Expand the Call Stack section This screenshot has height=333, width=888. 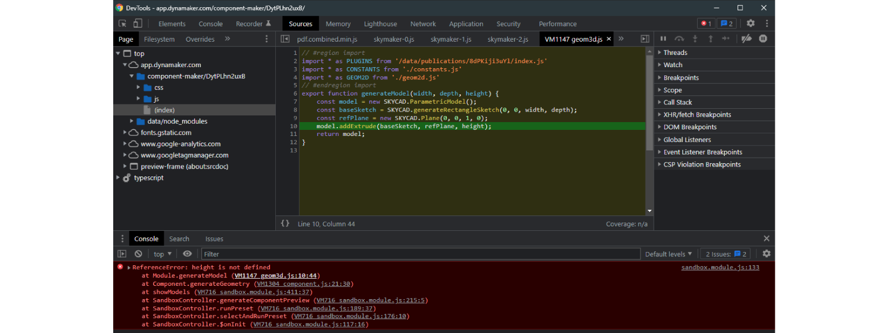(659, 102)
